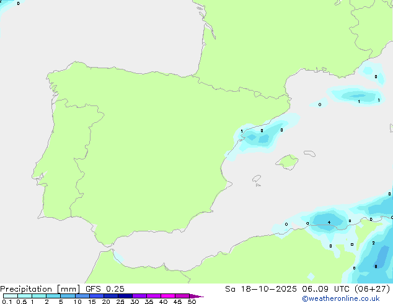Click the 'Precipitation [mm]' title text
This screenshot has width=393, height=304.
(x=40, y=289)
